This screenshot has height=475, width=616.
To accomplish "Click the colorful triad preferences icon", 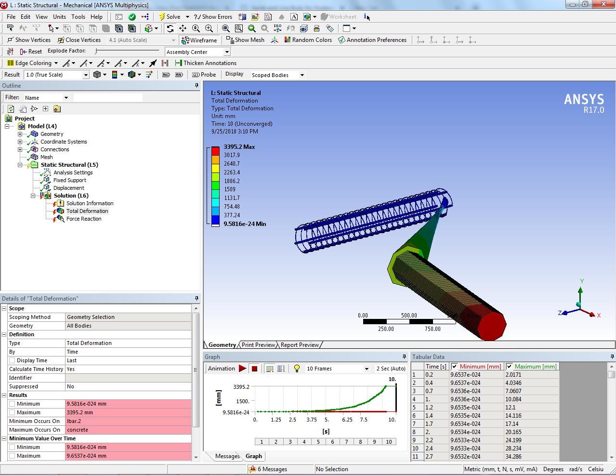I will (x=275, y=40).
